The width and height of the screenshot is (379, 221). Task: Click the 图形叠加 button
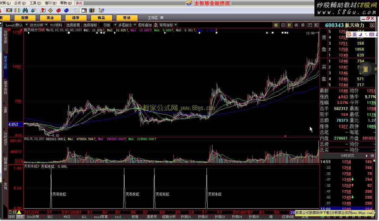(x=145, y=25)
